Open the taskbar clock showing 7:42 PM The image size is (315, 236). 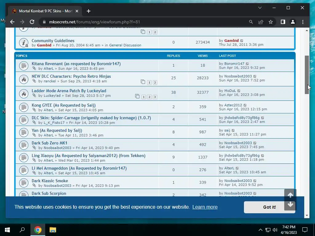289,230
